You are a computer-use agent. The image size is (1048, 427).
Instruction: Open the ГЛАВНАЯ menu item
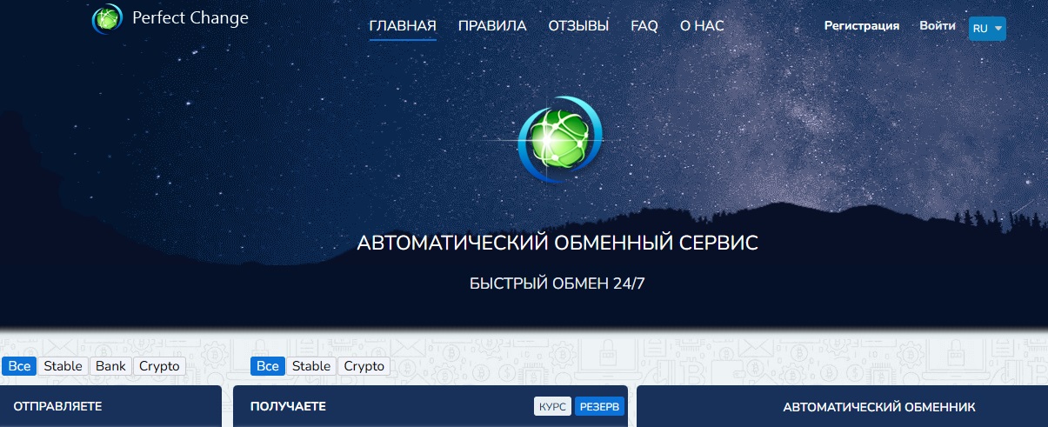point(403,26)
